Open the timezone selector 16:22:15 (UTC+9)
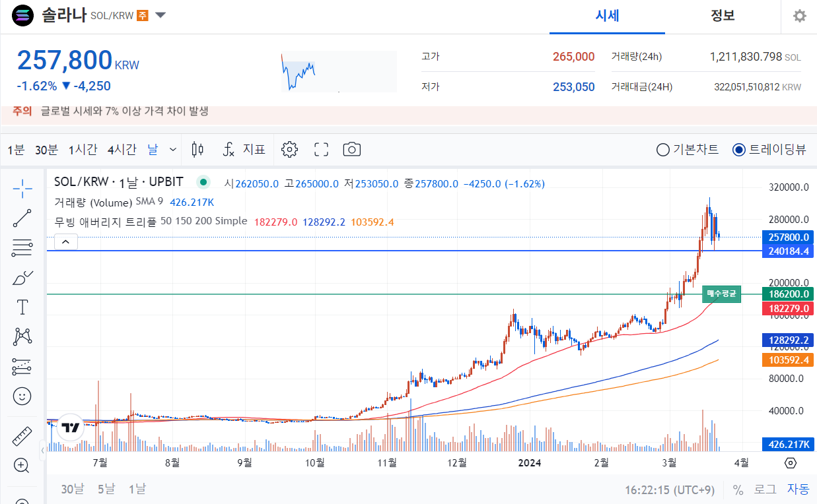817x504 pixels. pyautogui.click(x=670, y=489)
